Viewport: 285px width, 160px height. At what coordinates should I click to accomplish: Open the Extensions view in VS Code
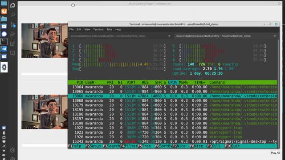pyautogui.click(x=12, y=44)
